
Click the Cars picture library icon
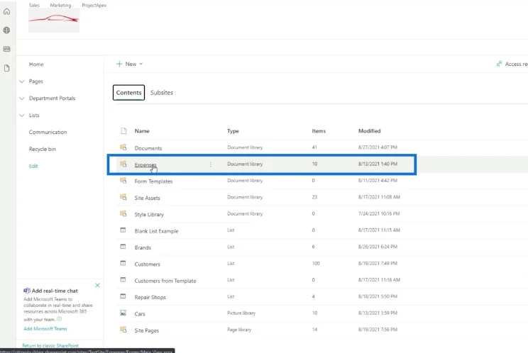point(123,313)
